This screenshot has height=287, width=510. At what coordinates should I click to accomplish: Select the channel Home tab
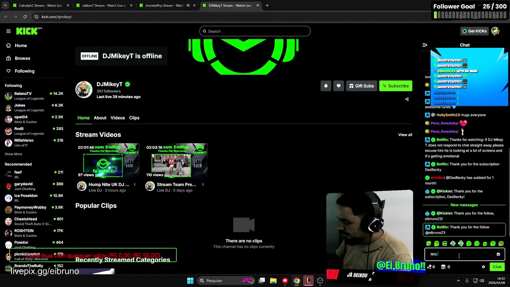tap(83, 118)
